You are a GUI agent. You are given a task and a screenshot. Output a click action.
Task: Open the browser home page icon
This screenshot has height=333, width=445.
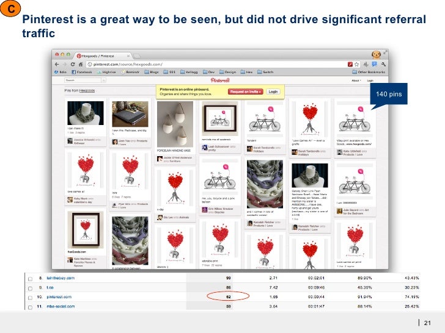(x=80, y=65)
